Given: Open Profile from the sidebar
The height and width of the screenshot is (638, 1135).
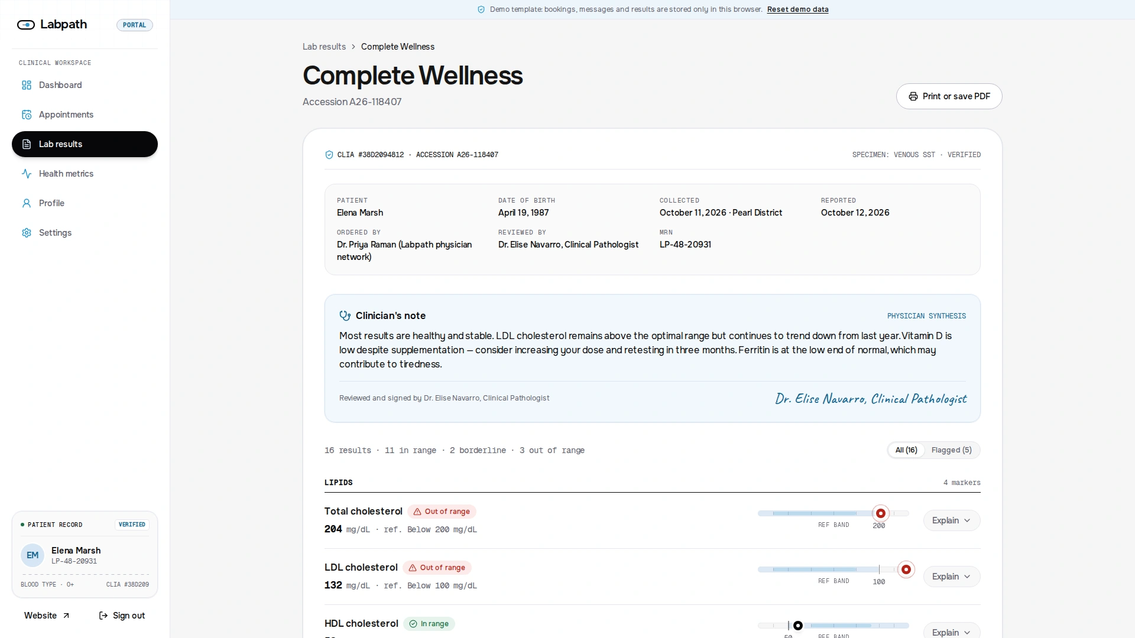Looking at the screenshot, I should [85, 203].
